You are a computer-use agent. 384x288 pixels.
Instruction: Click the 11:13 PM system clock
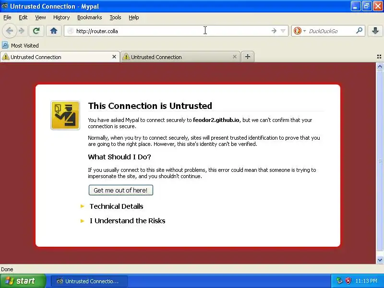(366, 281)
